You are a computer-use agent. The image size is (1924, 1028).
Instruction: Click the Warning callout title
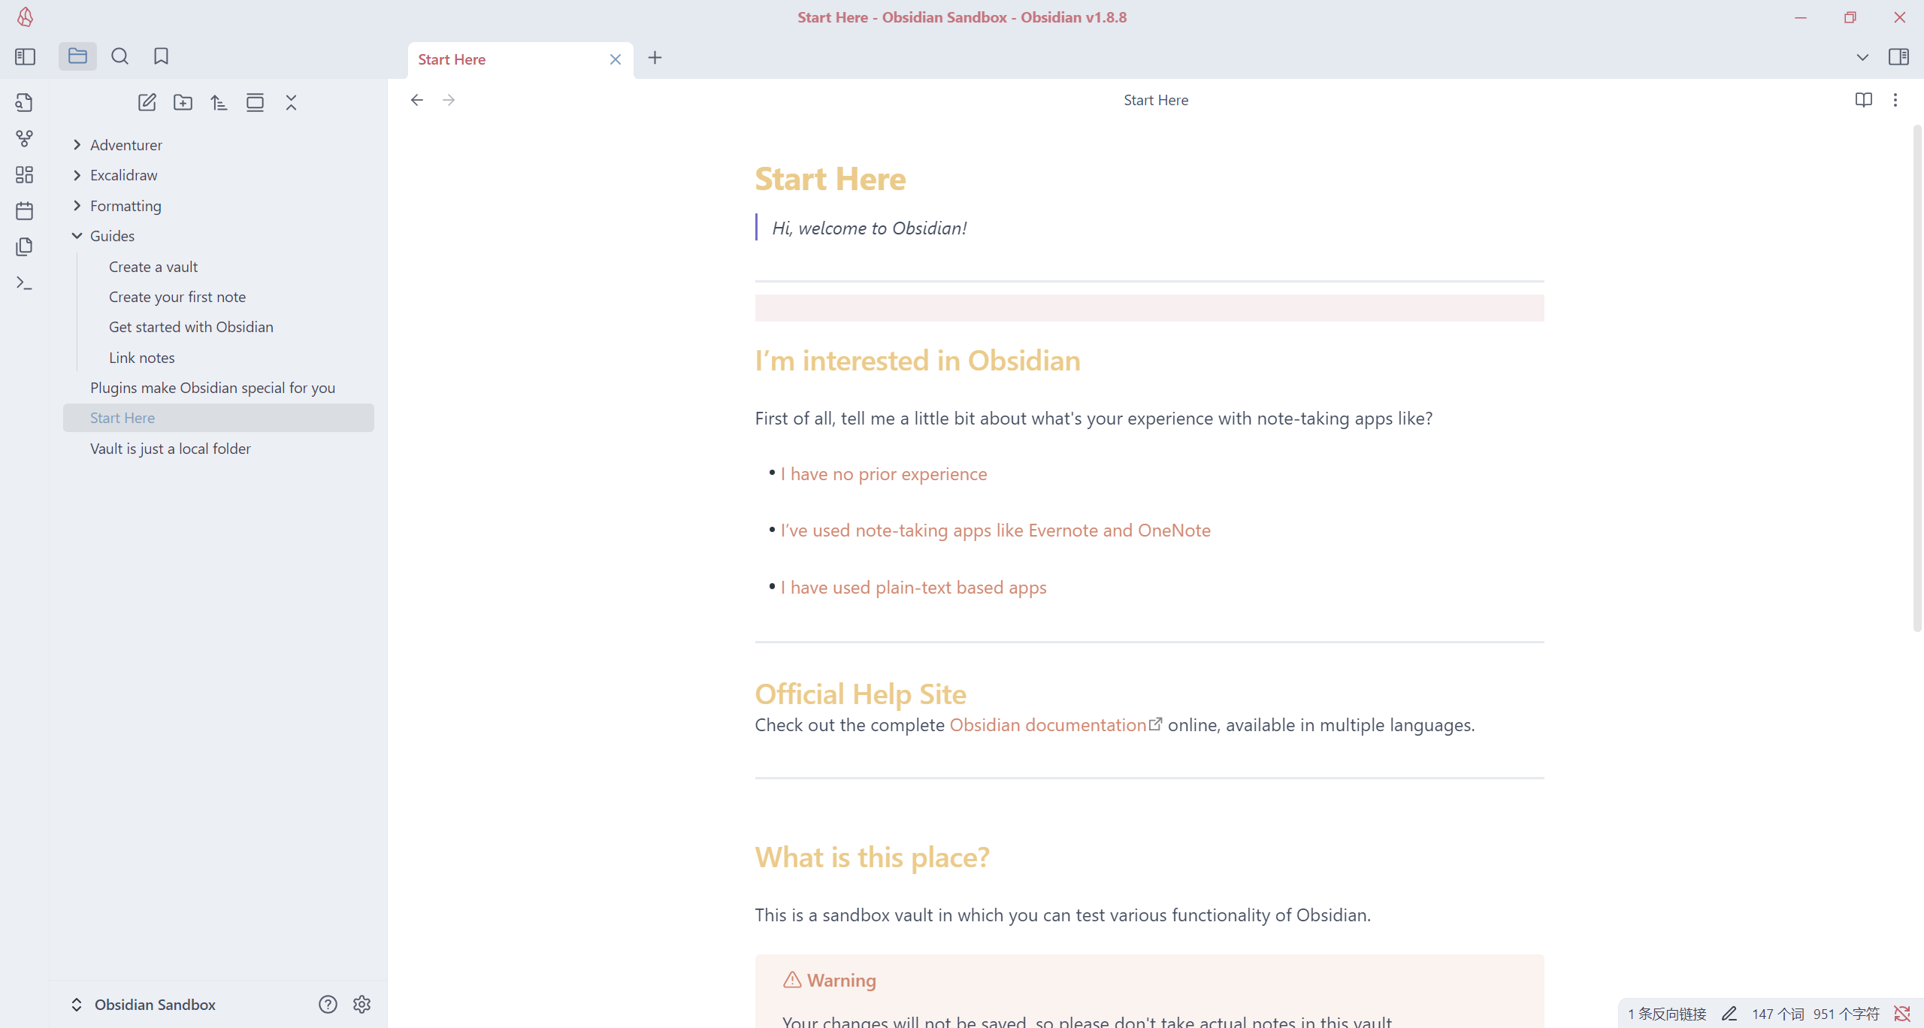click(x=841, y=981)
